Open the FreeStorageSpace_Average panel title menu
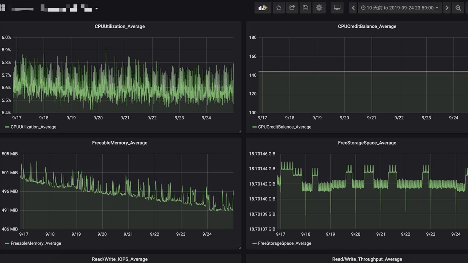Image resolution: width=468 pixels, height=263 pixels. tap(367, 143)
